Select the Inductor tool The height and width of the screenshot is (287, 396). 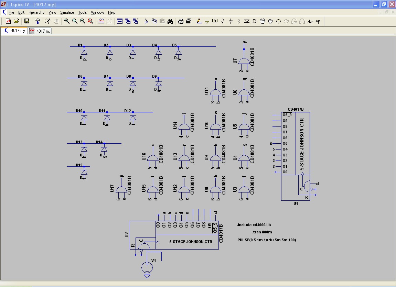[x=238, y=21]
